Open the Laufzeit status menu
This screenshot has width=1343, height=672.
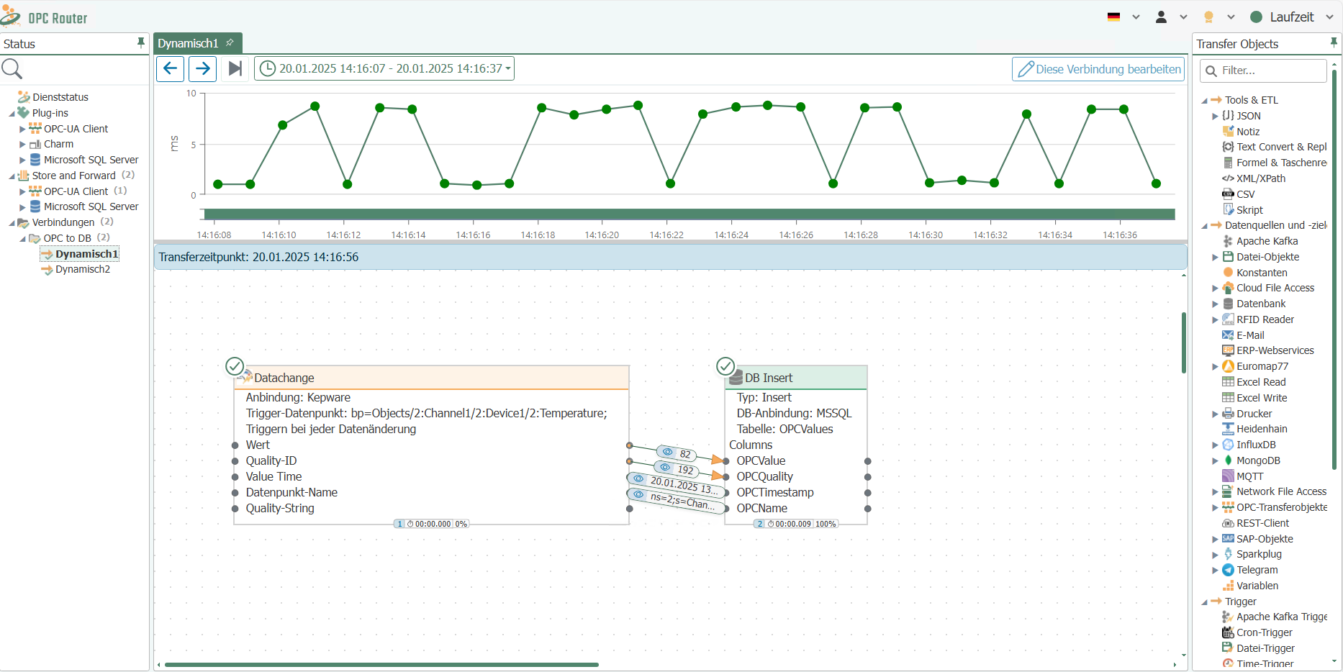(x=1292, y=17)
